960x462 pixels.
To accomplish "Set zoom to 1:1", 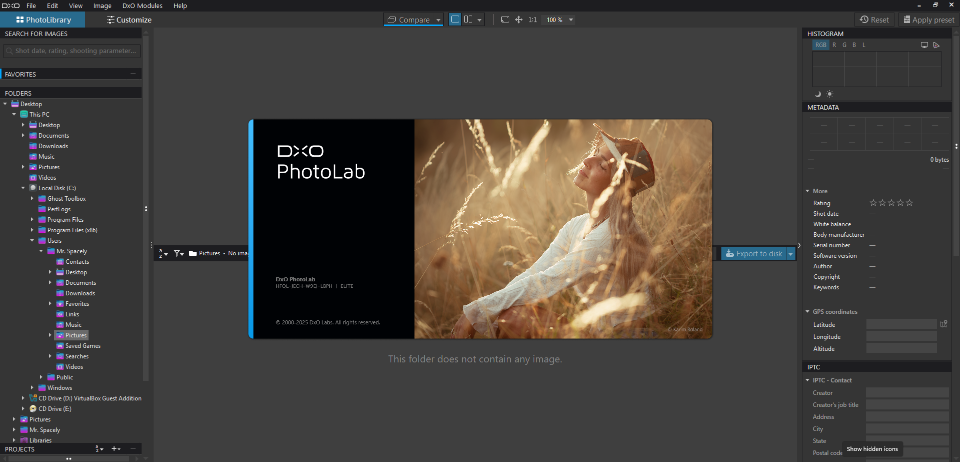I will pos(532,20).
